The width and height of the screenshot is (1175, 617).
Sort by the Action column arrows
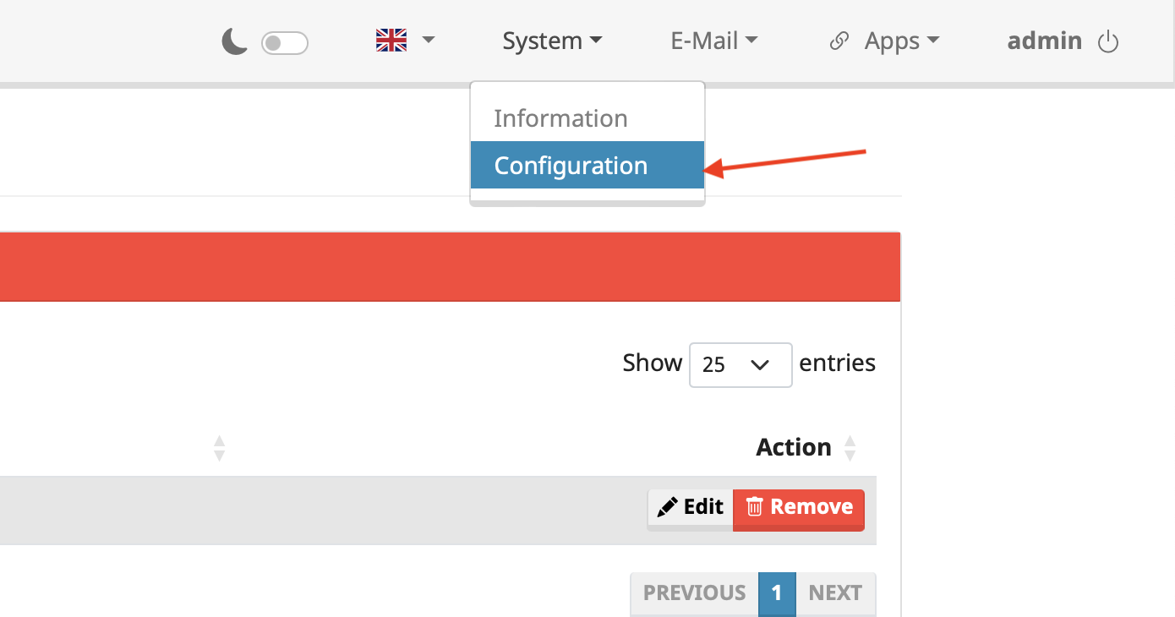850,448
